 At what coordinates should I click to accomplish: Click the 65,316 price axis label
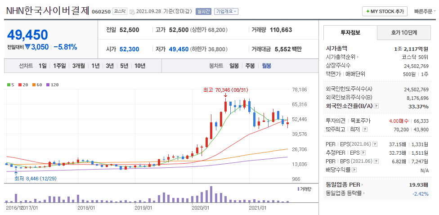tap(300, 104)
